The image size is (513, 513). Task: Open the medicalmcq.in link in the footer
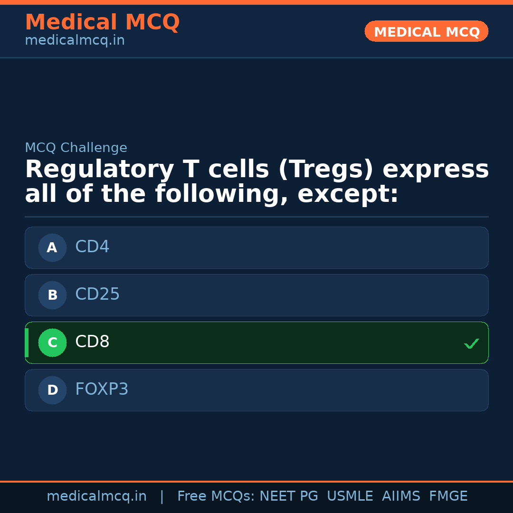click(96, 496)
